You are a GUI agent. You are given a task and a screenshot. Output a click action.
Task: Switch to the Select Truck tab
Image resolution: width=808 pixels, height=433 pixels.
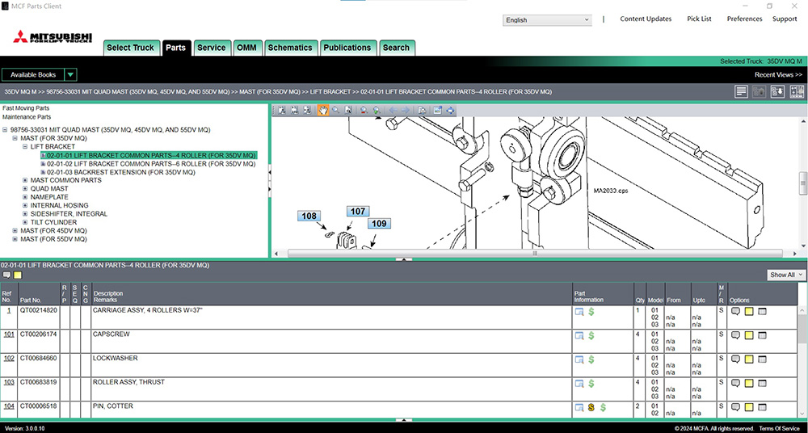coord(131,48)
